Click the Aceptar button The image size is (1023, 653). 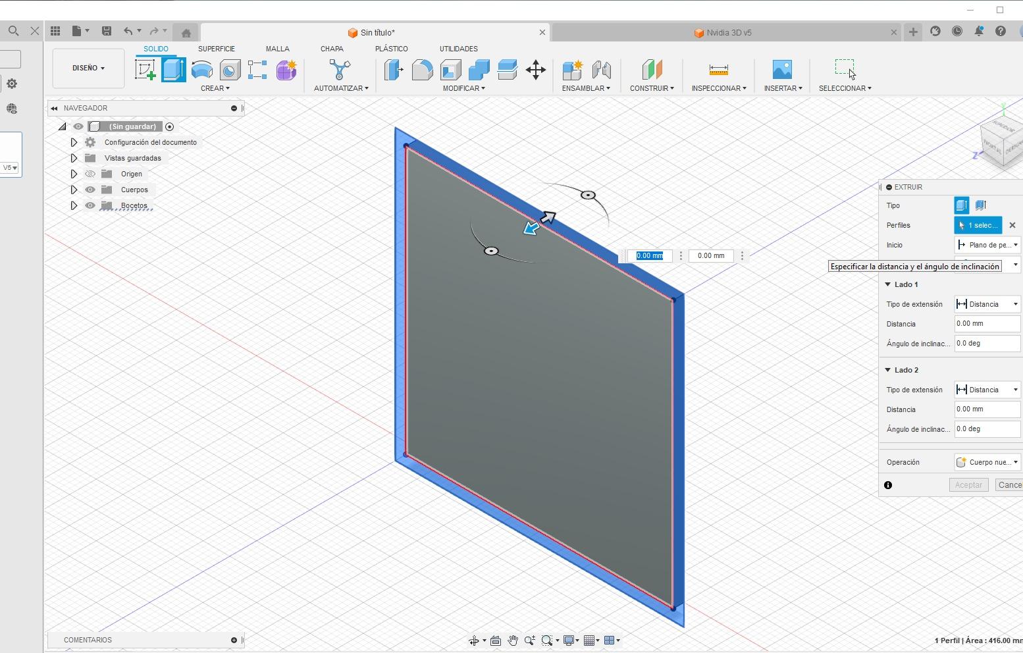coord(968,485)
